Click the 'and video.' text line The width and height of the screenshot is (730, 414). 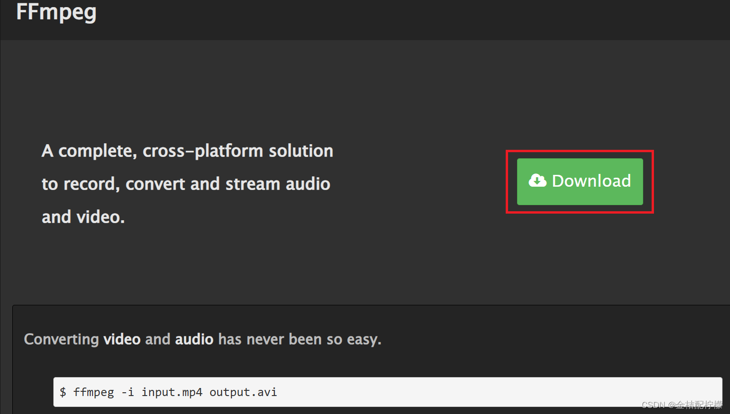(83, 217)
